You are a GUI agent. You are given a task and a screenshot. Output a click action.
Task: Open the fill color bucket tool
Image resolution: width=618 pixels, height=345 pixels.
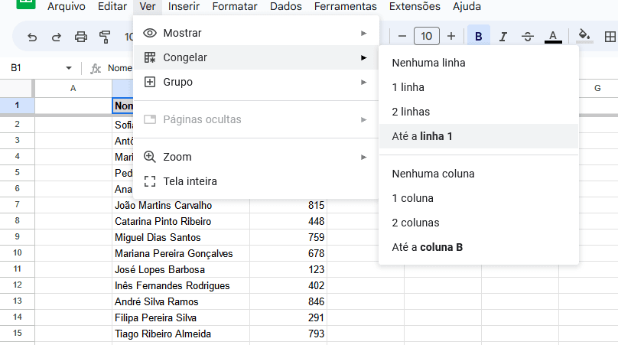[584, 36]
